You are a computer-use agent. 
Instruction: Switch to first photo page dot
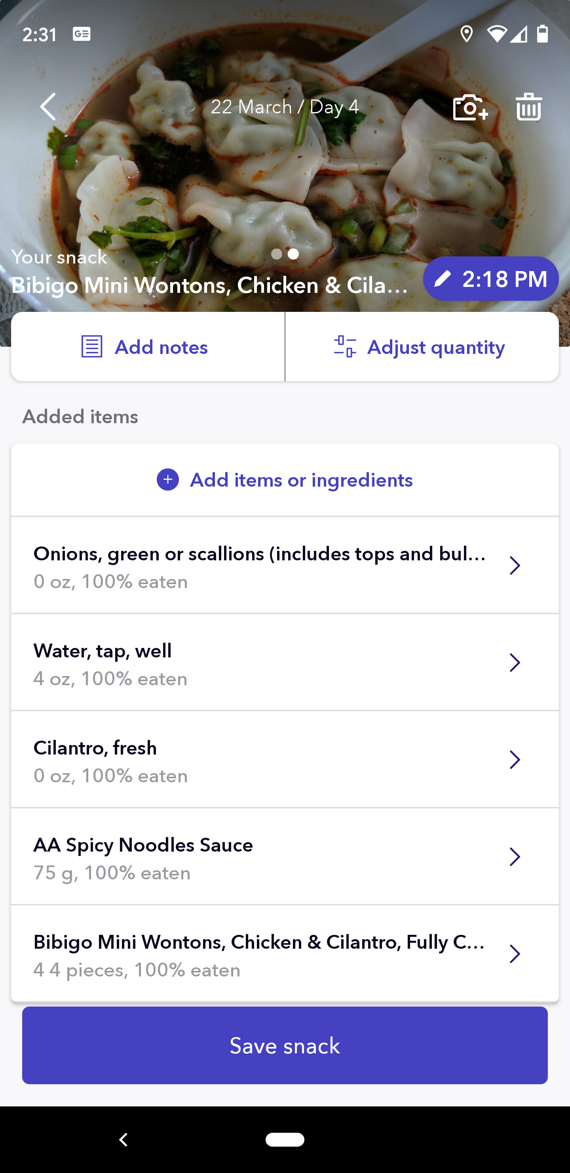tap(276, 254)
